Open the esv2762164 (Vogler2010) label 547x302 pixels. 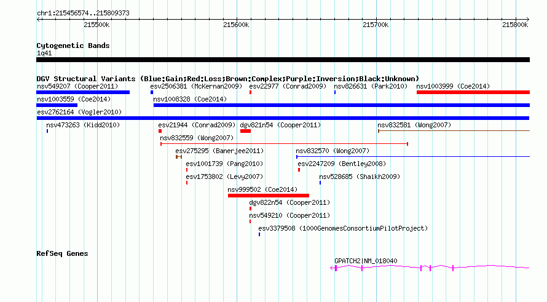(x=79, y=112)
